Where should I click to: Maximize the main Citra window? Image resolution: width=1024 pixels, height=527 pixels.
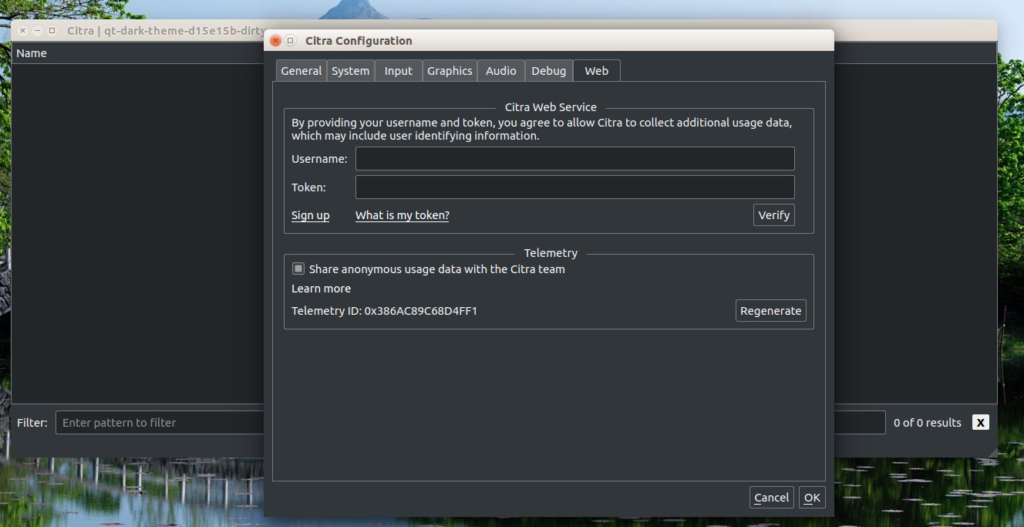tap(52, 31)
